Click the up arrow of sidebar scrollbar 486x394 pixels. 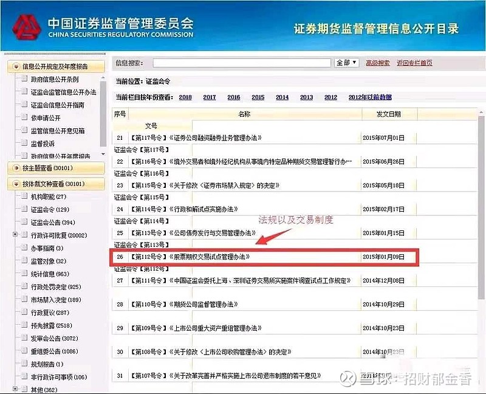103,78
